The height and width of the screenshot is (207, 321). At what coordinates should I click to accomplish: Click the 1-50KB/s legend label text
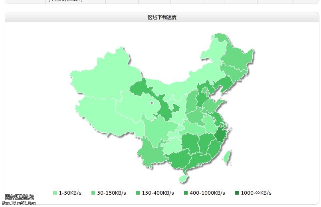click(x=70, y=193)
